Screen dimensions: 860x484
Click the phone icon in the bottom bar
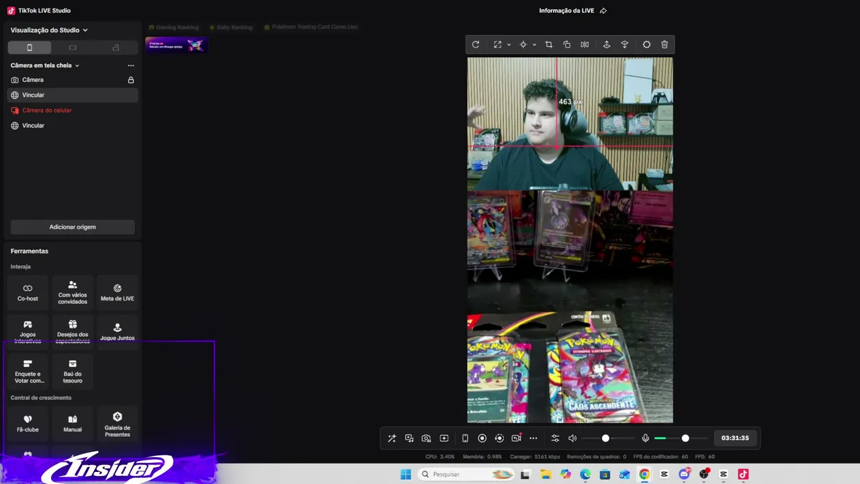(465, 438)
